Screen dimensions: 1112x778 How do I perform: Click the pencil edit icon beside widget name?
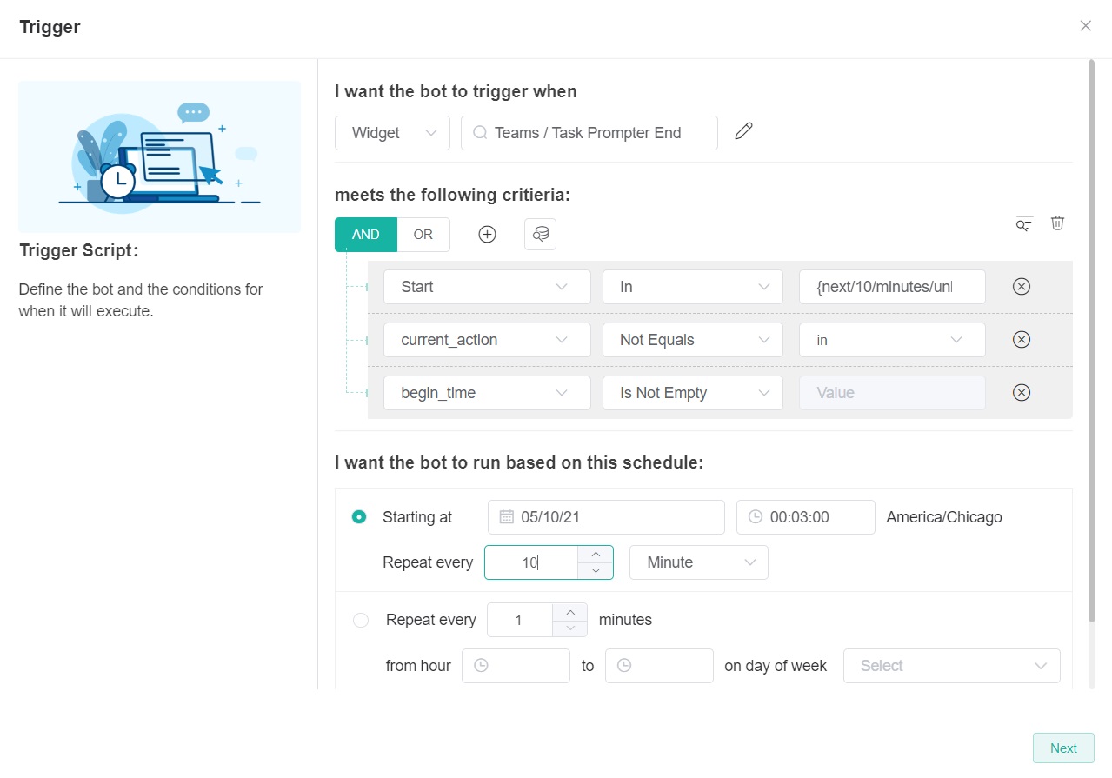[x=743, y=132]
